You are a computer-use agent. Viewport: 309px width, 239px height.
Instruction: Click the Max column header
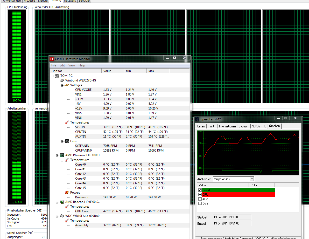(x=158, y=71)
